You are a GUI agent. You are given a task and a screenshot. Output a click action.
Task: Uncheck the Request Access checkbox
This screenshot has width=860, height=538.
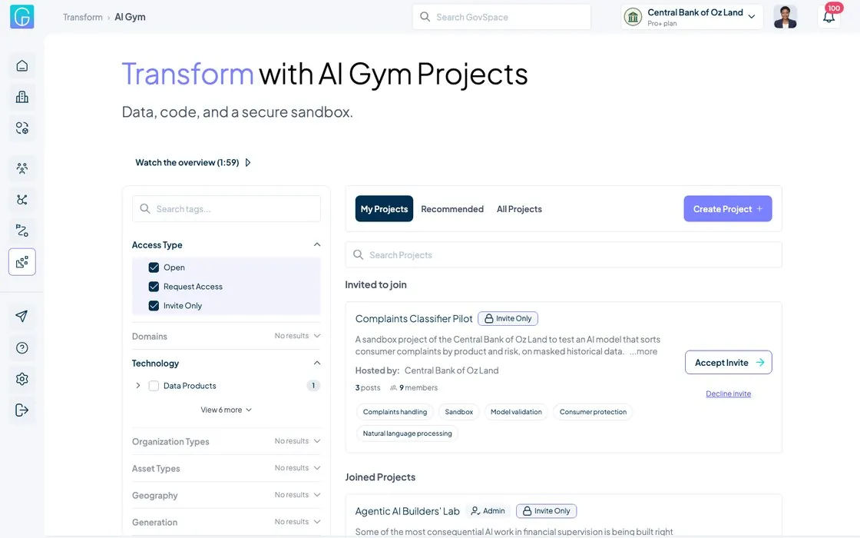154,287
